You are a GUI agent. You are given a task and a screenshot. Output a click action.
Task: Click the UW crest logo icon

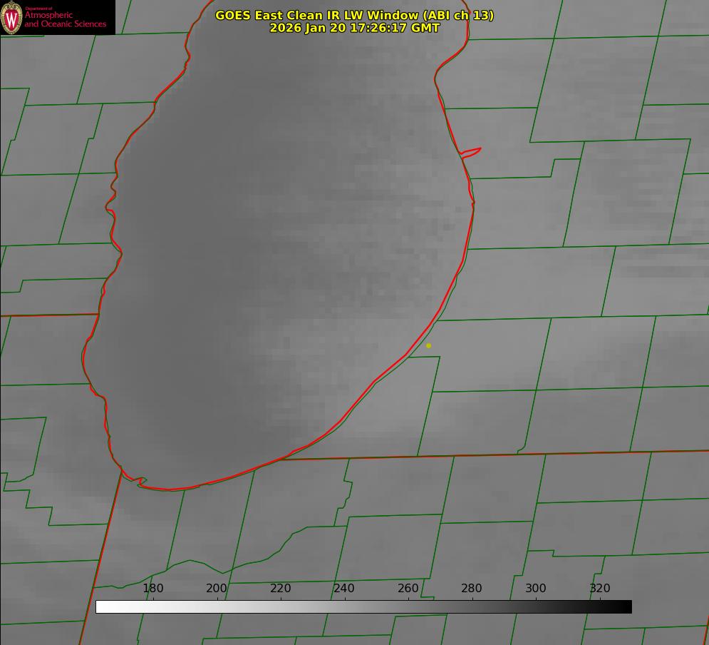[11, 18]
